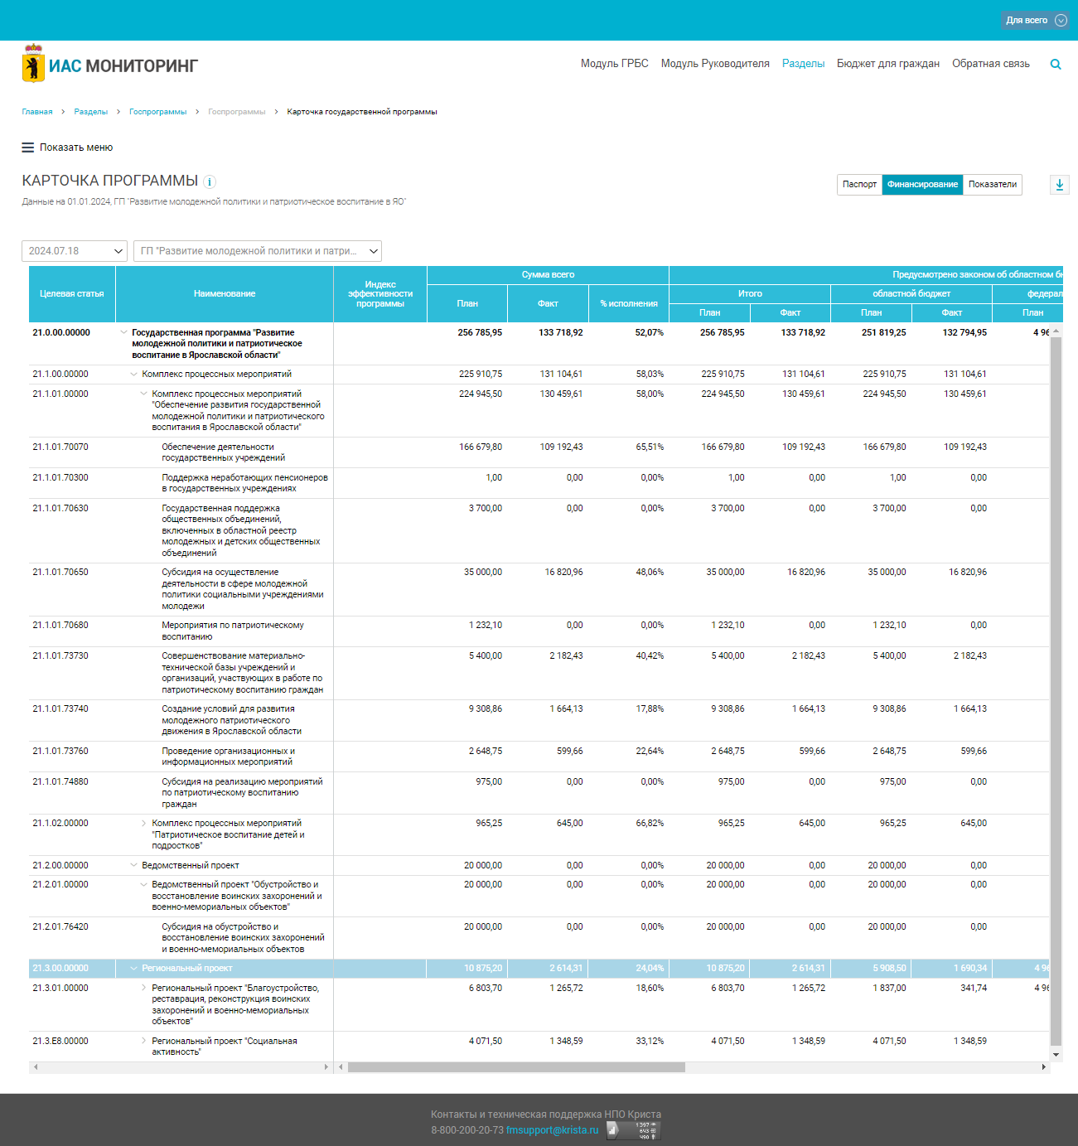Viewport: 1078px width, 1146px height.
Task: Switch to Показатели view
Action: (992, 185)
